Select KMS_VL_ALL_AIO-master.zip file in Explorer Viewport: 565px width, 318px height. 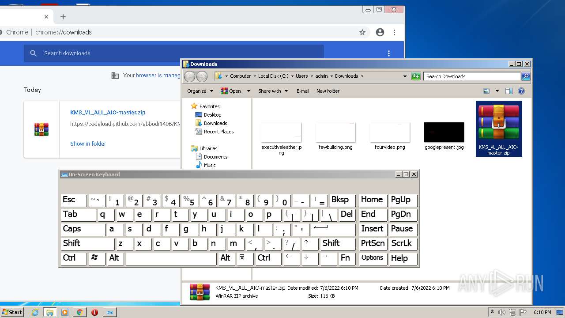[x=499, y=129]
